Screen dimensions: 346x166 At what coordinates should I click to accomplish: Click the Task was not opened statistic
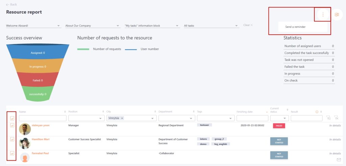(309, 60)
